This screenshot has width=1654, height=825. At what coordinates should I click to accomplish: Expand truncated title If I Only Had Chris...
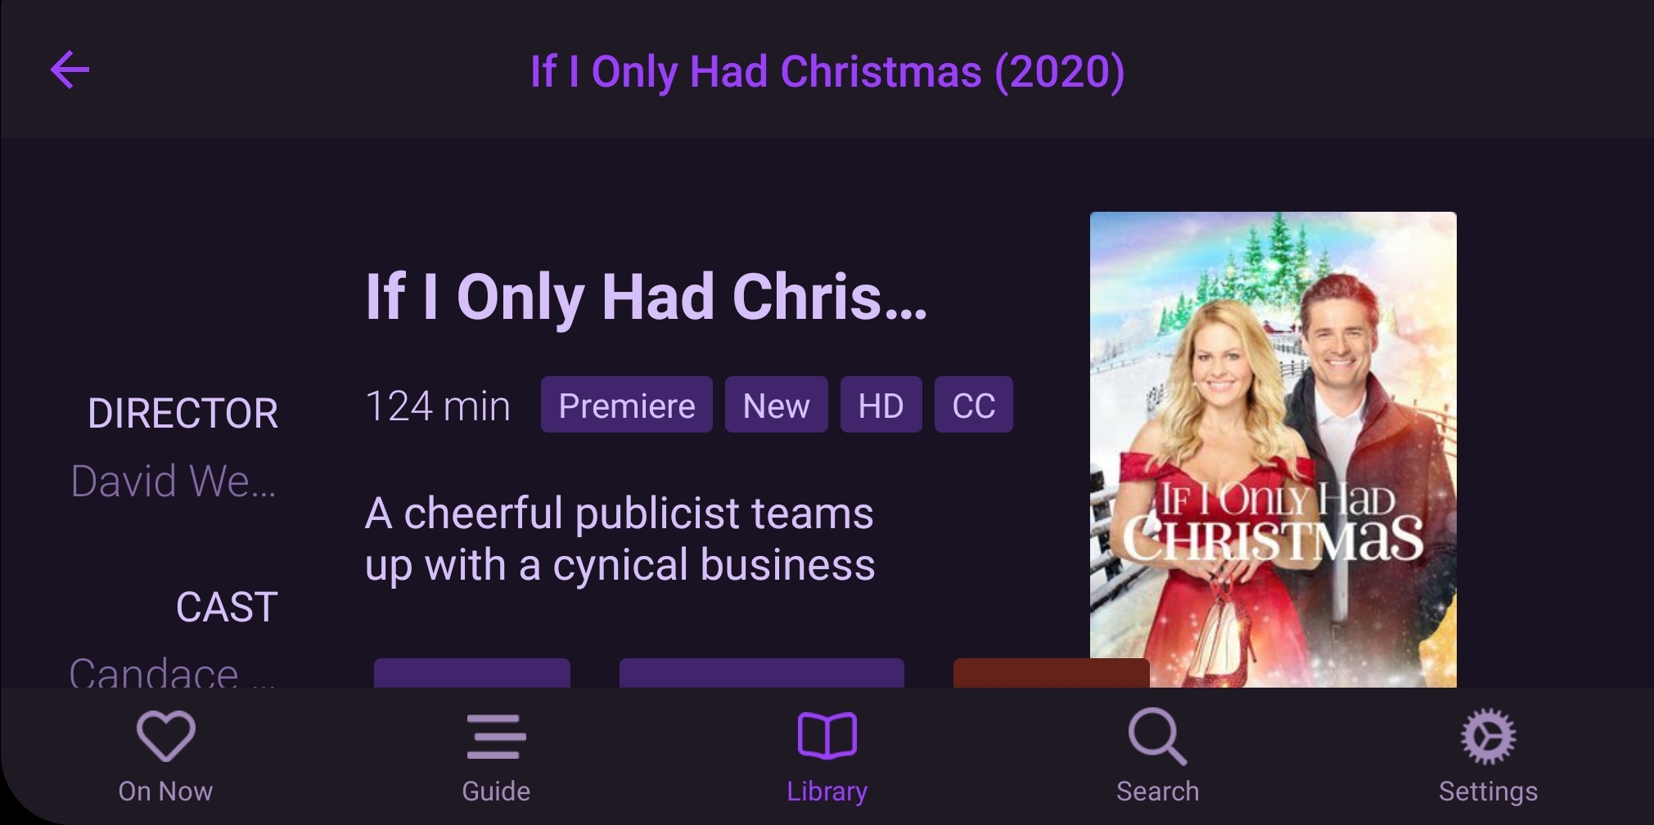coord(647,296)
